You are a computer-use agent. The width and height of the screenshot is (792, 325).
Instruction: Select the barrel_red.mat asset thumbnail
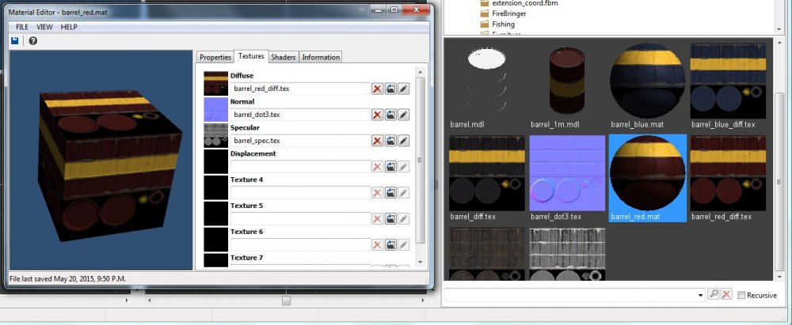click(648, 178)
